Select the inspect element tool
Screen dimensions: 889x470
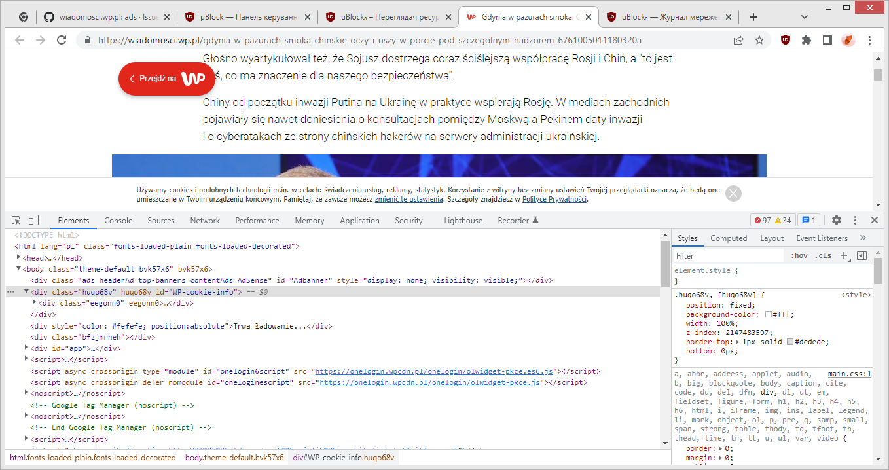point(16,220)
